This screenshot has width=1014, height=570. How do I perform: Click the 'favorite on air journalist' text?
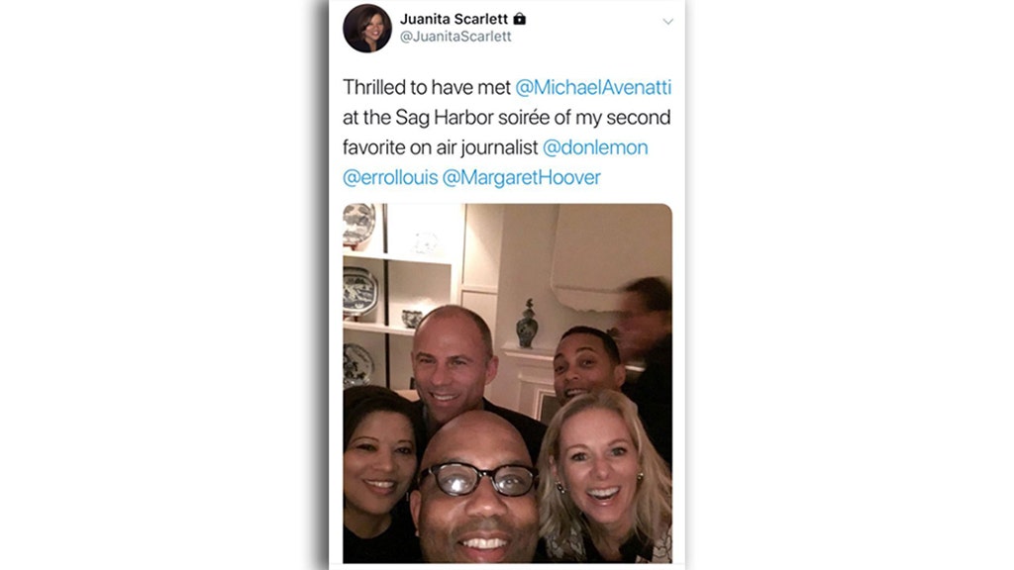pos(441,147)
